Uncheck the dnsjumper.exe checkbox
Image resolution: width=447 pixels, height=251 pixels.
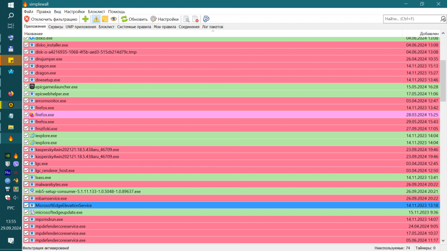26,59
